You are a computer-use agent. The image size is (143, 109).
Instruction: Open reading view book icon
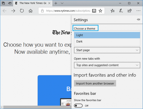(x=94, y=11)
